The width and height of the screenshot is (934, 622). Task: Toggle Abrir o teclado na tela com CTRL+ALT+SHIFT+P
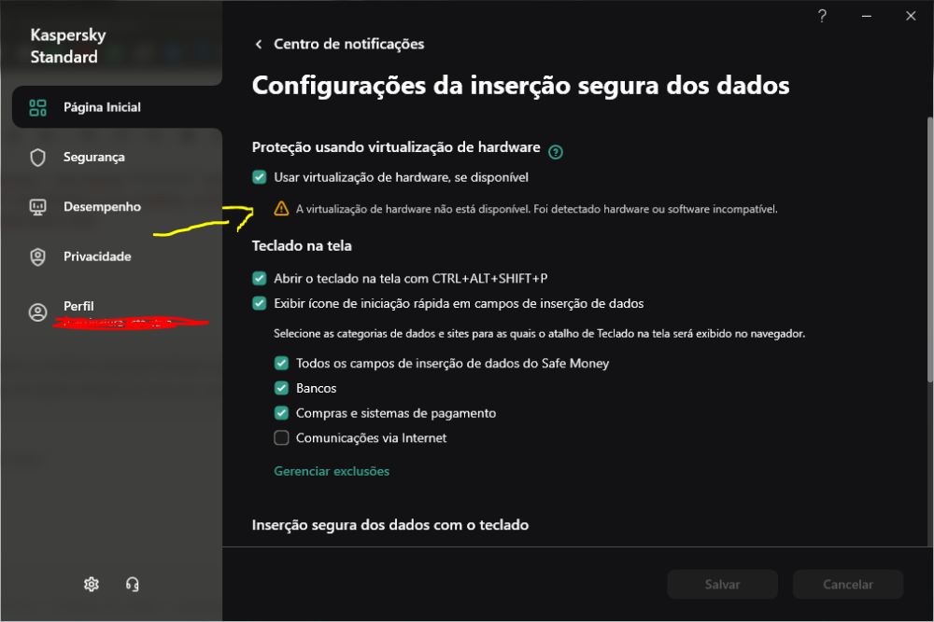(259, 278)
